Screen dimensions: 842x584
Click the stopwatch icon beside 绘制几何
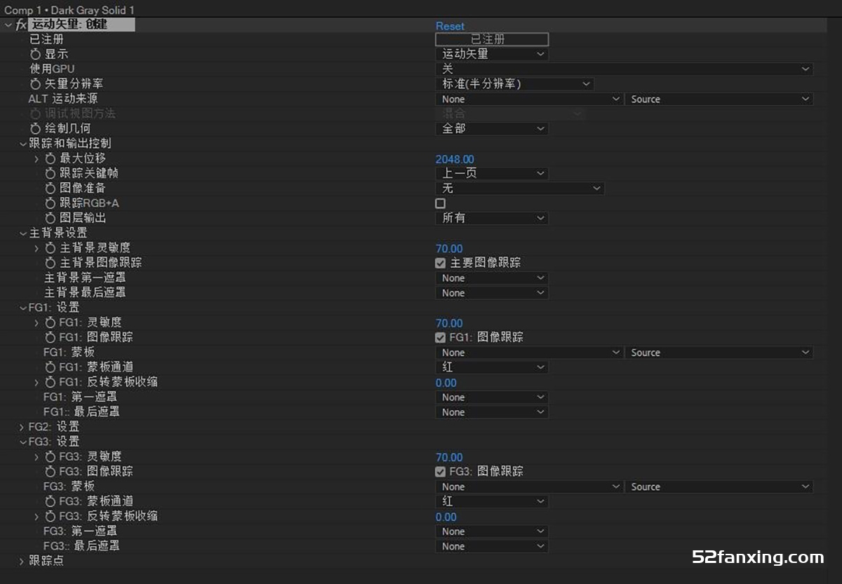pyautogui.click(x=35, y=128)
